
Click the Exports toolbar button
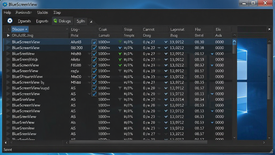pyautogui.click(x=42, y=21)
